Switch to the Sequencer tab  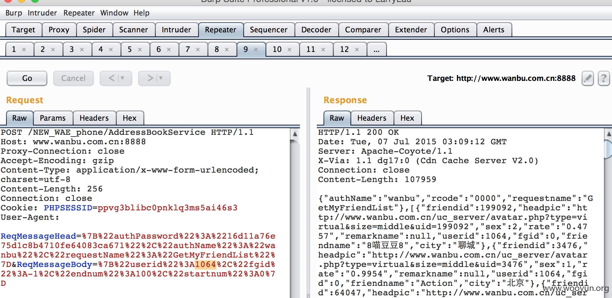click(269, 30)
